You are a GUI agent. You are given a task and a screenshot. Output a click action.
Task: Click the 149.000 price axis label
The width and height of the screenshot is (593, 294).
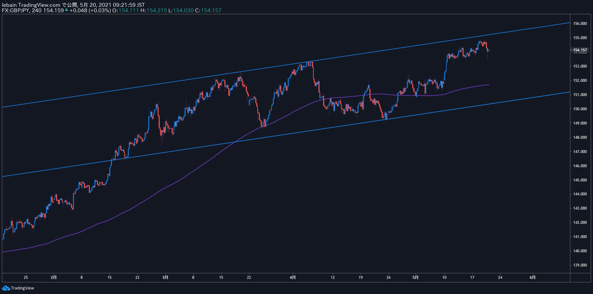pos(580,123)
